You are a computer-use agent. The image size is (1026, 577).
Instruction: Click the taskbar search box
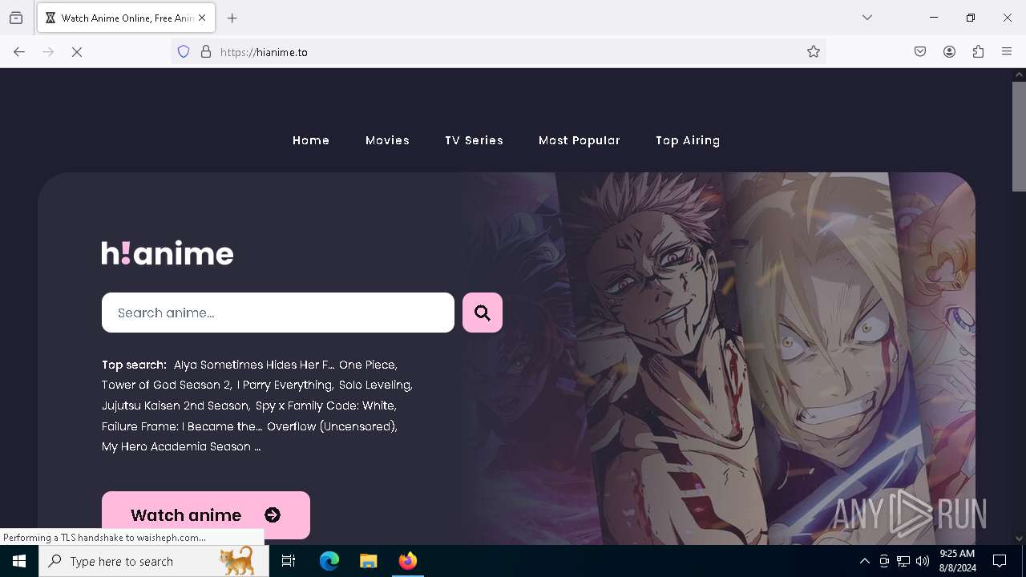click(x=154, y=561)
